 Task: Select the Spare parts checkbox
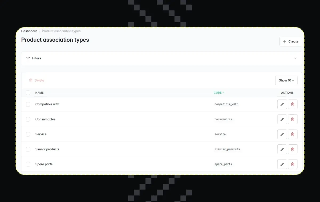coord(28,164)
